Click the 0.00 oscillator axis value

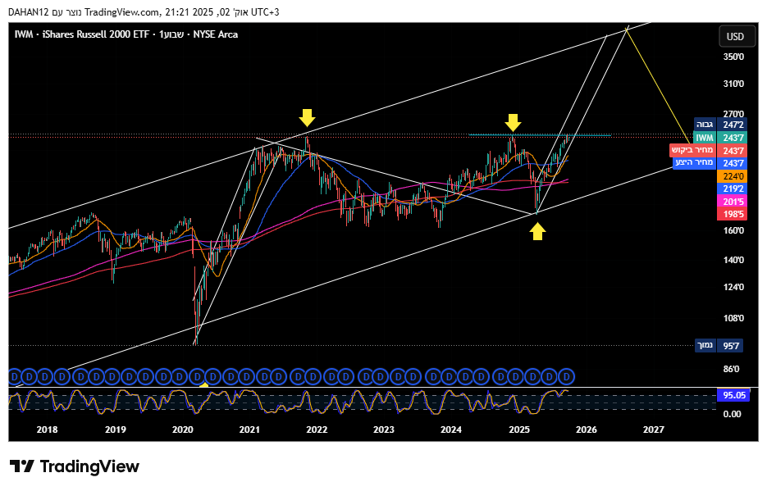[732, 414]
